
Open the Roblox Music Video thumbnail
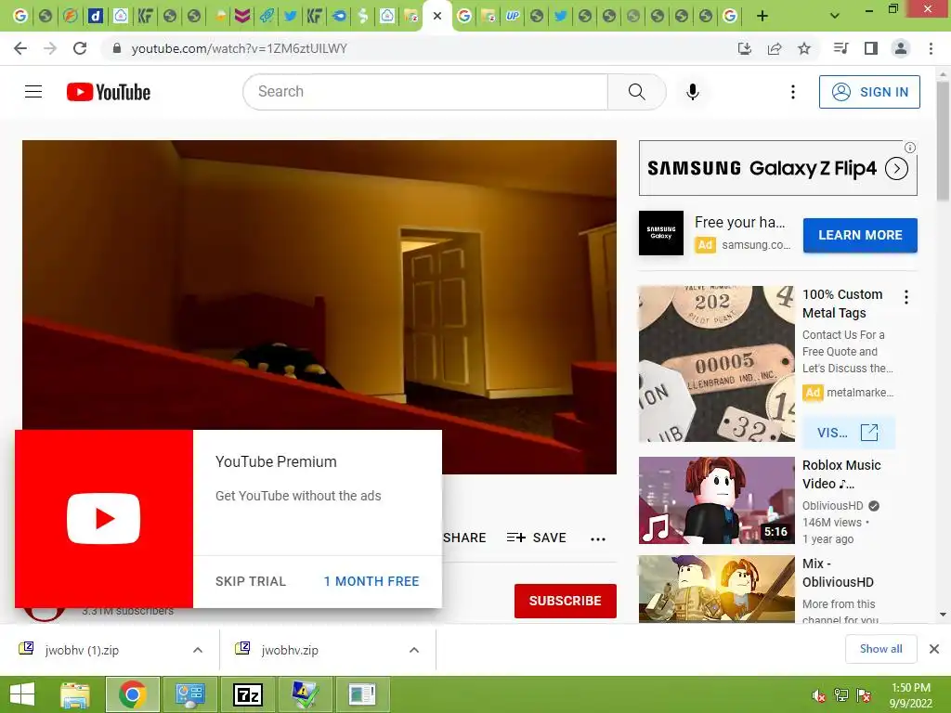tap(716, 500)
